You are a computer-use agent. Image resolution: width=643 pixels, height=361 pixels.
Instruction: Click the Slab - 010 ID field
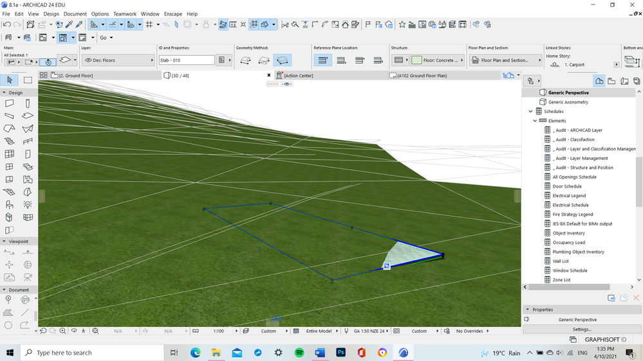pyautogui.click(x=186, y=60)
